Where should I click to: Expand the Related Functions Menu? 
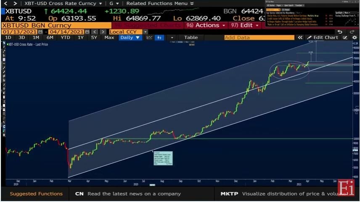click(160, 4)
